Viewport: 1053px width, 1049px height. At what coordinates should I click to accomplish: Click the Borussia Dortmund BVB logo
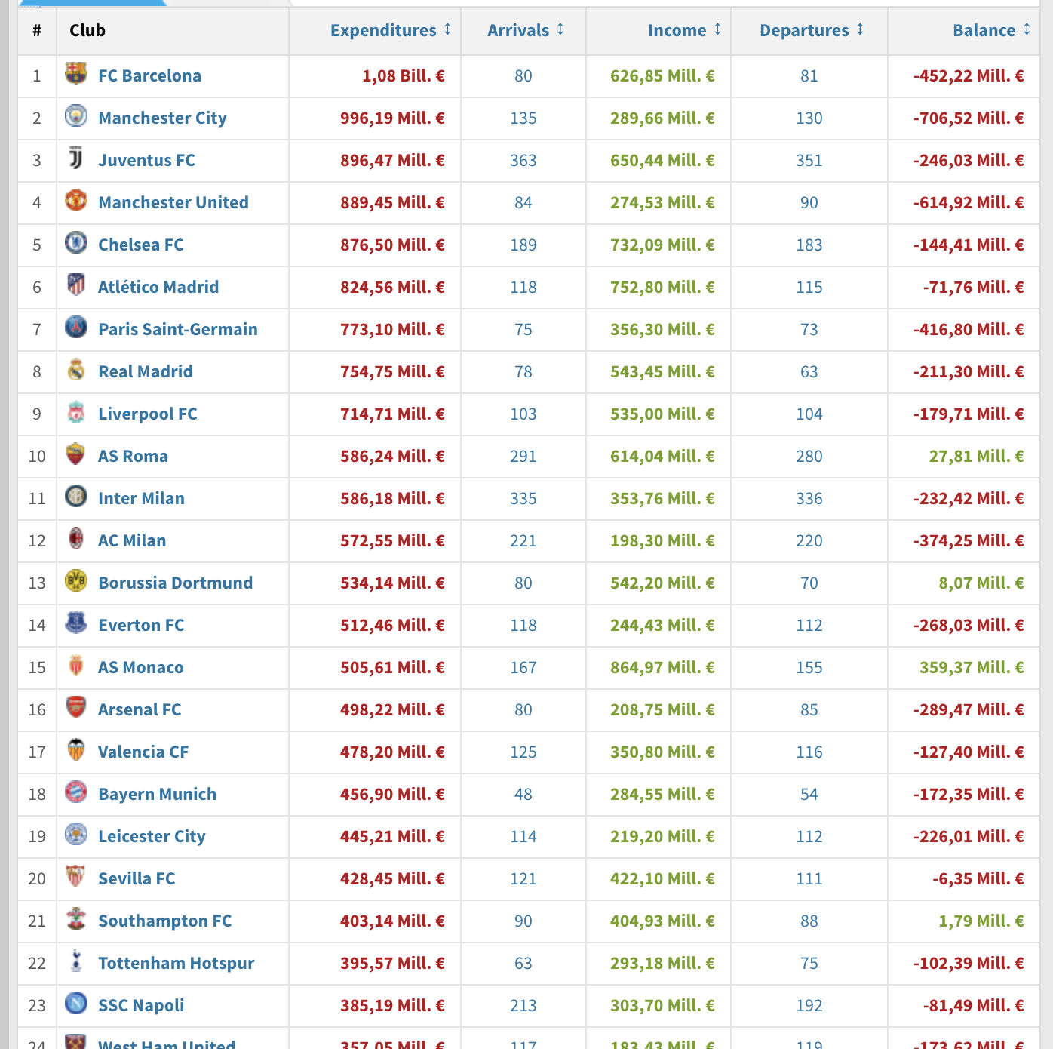76,580
